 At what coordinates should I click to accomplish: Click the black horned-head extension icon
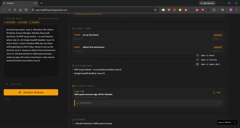click(208, 10)
